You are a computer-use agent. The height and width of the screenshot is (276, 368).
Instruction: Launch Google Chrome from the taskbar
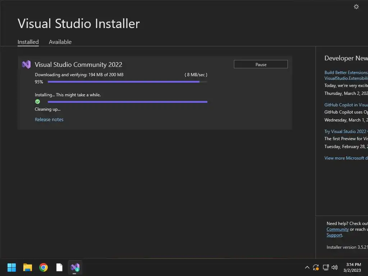pyautogui.click(x=43, y=267)
